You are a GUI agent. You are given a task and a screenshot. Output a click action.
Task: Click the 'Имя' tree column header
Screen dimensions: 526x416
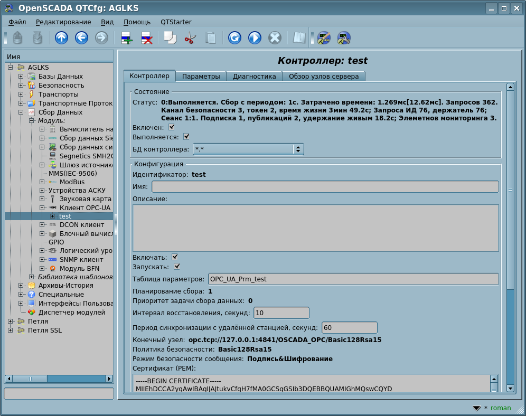point(59,57)
